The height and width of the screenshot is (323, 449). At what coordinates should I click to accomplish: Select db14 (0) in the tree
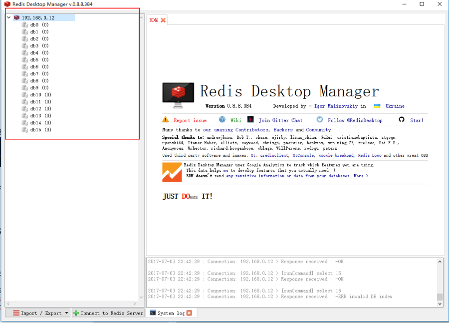tap(41, 123)
